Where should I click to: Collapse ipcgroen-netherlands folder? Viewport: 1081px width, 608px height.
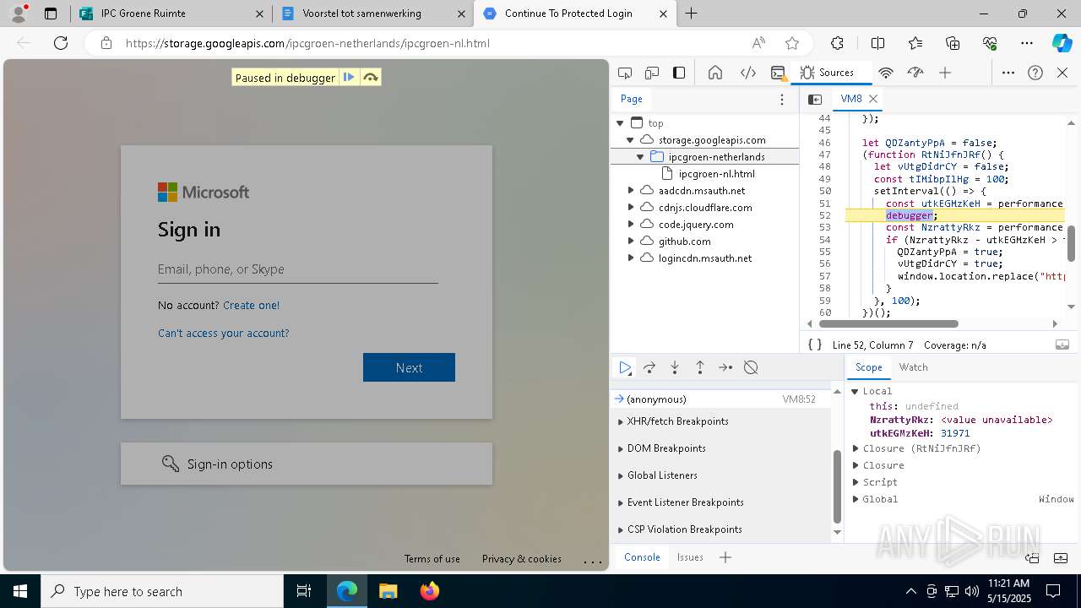coord(640,157)
